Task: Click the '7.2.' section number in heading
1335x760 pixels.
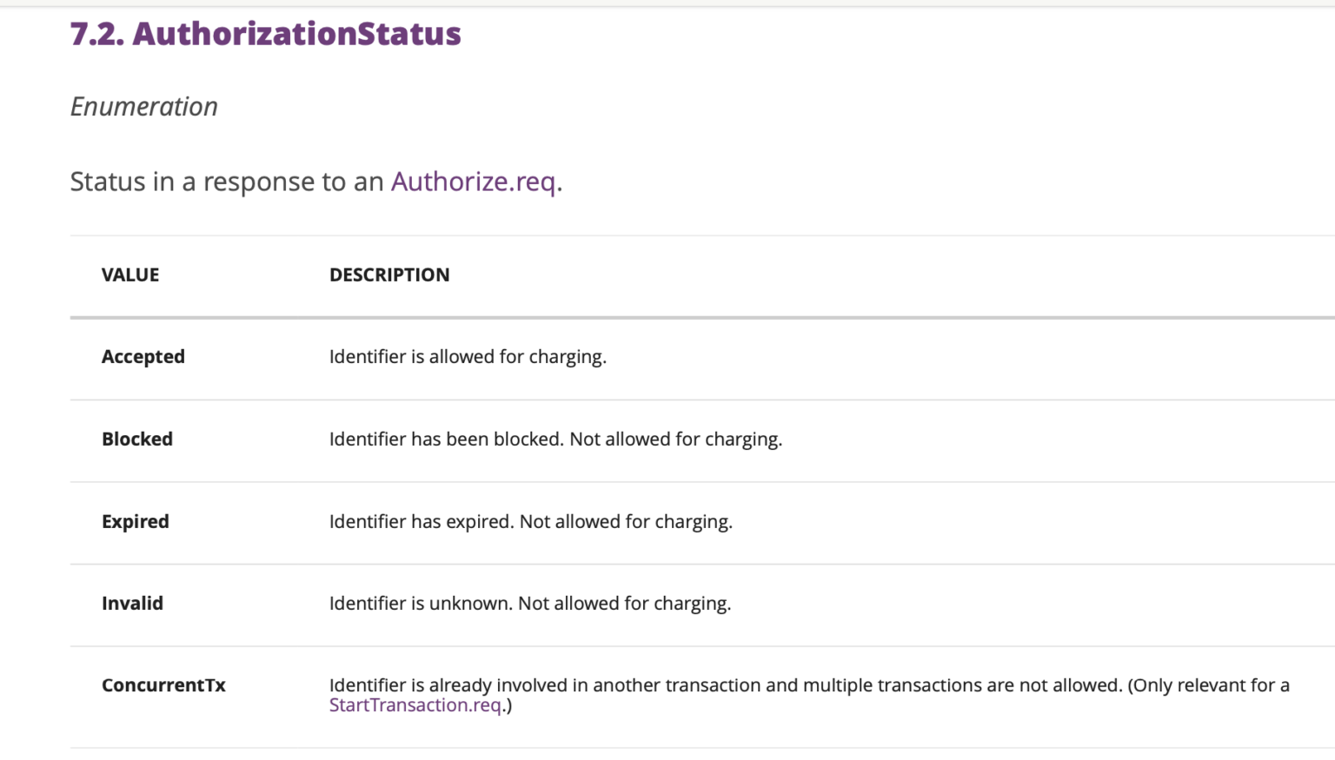Action: (x=96, y=34)
